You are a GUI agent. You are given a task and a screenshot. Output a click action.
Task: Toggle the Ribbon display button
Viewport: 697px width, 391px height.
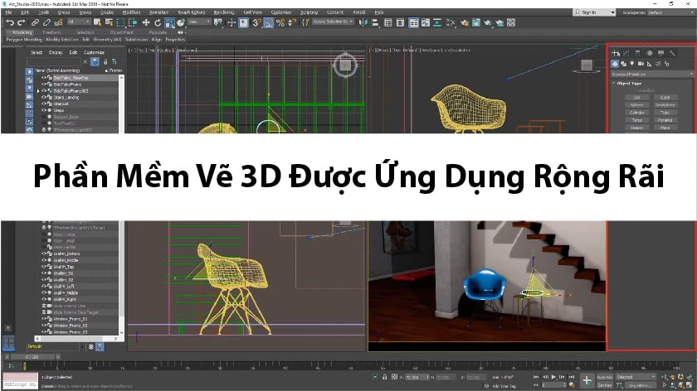(413, 22)
